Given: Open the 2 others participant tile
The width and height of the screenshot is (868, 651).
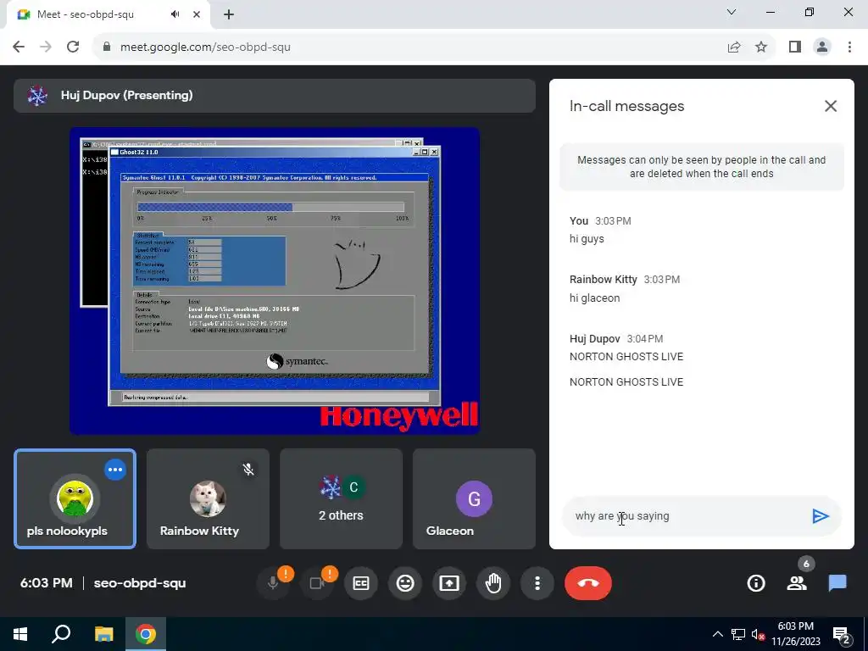Looking at the screenshot, I should [x=341, y=498].
